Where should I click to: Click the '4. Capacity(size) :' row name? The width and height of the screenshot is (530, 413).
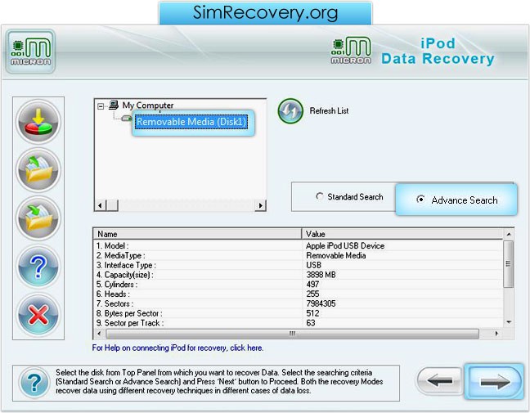pos(124,275)
